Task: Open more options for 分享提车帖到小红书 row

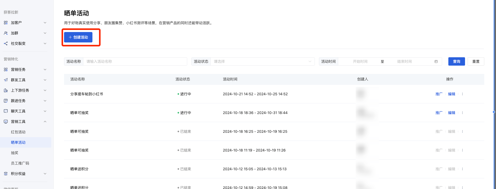Action: 462,94
